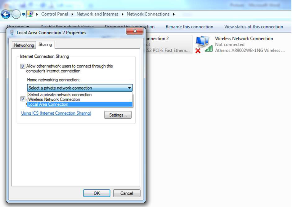The width and height of the screenshot is (292, 207).
Task: Switch to the Networking tab
Action: point(24,45)
